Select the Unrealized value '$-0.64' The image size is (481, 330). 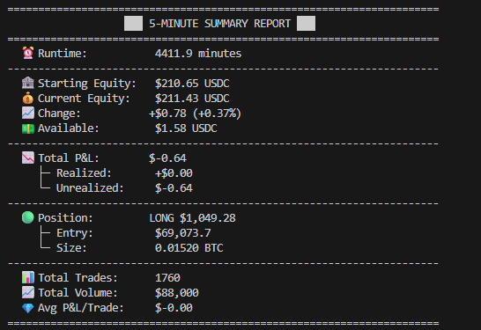[174, 188]
